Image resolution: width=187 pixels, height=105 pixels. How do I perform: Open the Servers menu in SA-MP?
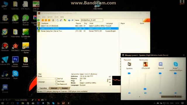tap(50, 17)
